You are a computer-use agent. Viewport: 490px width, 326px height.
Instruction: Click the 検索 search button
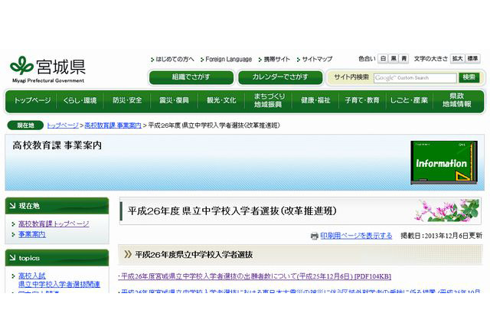pos(469,77)
